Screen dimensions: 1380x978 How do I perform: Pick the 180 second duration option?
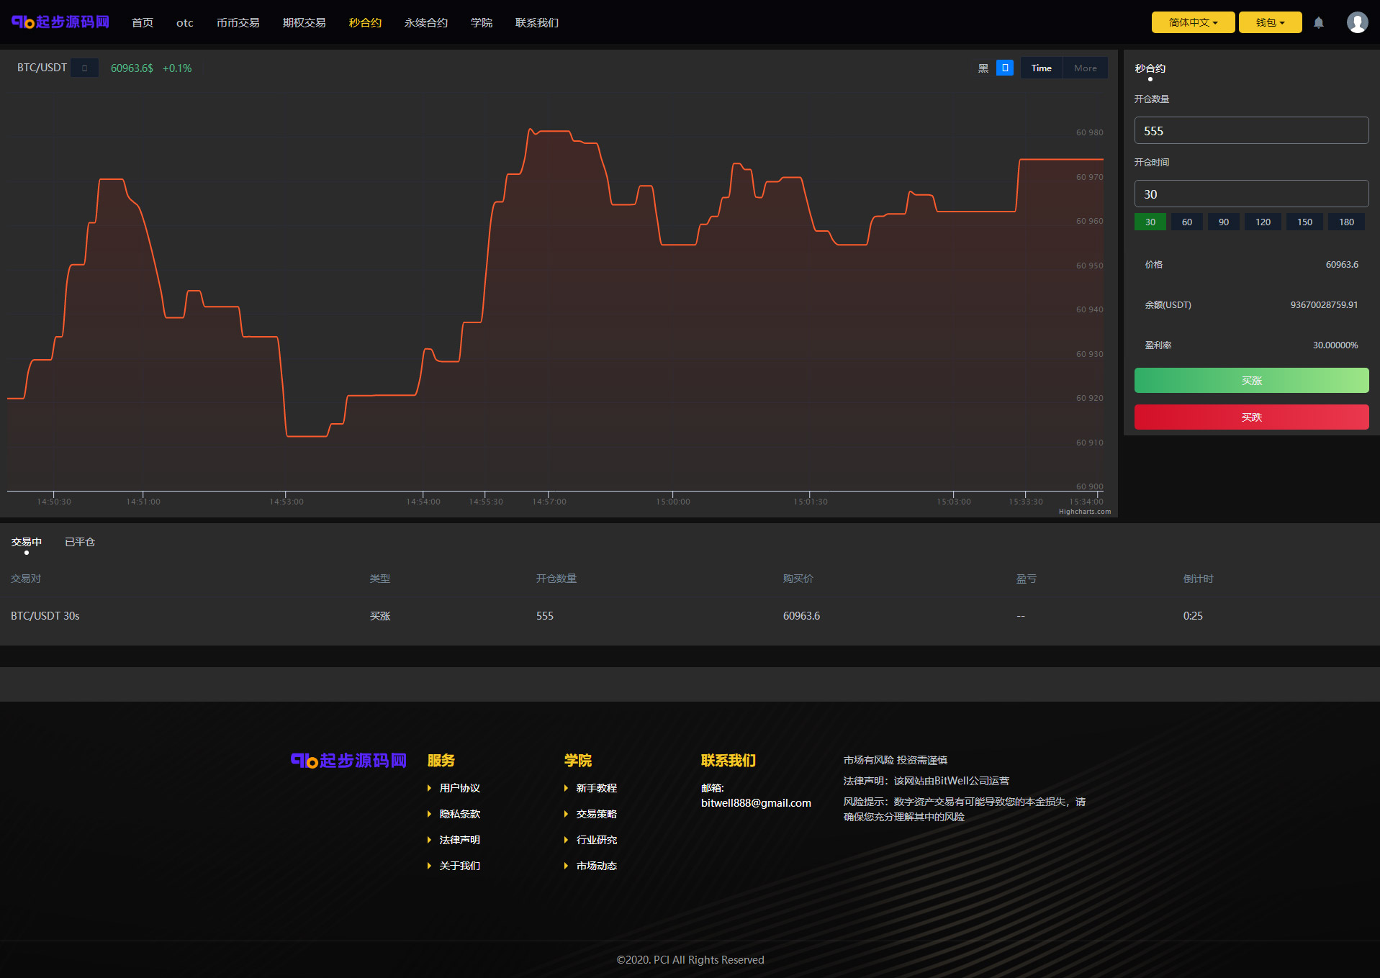tap(1346, 222)
